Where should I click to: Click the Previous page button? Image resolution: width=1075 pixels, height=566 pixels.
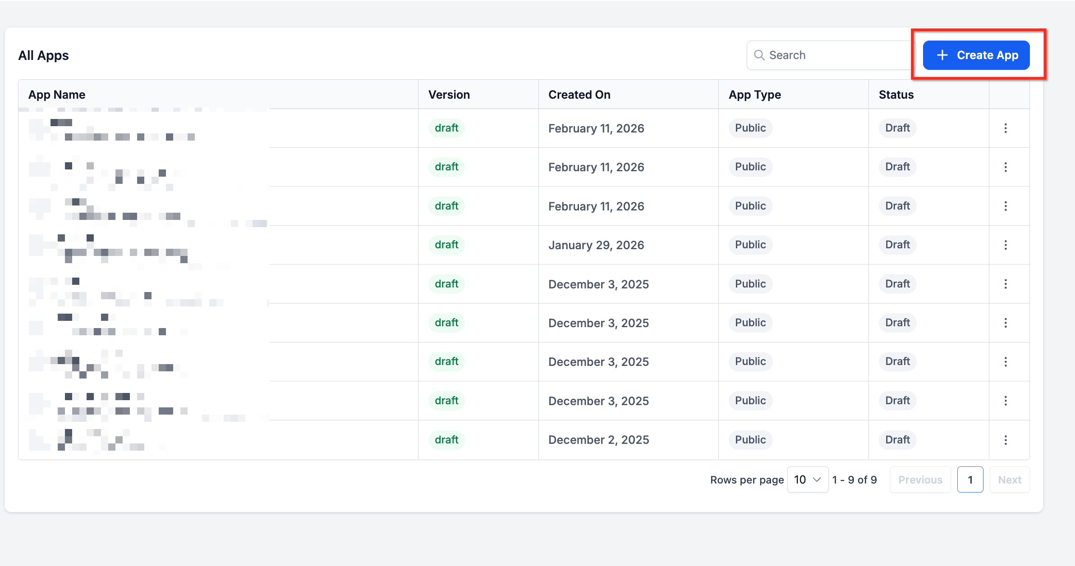(920, 479)
